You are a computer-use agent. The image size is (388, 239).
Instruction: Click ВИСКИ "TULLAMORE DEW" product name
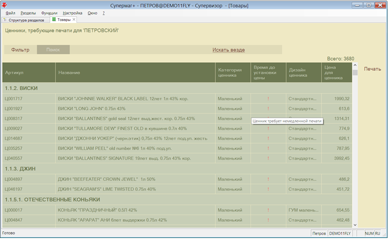click(x=122, y=129)
